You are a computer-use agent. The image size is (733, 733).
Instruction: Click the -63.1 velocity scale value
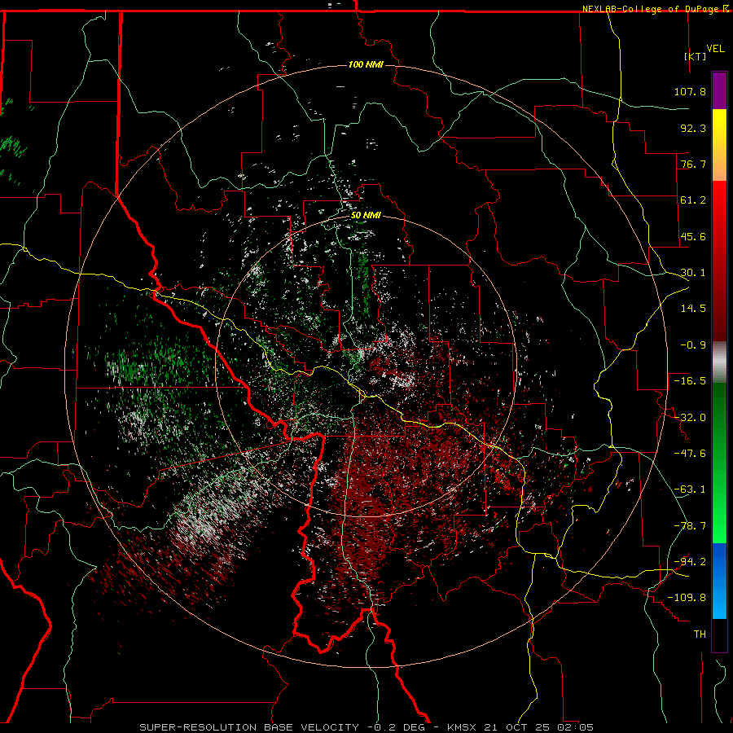(690, 489)
